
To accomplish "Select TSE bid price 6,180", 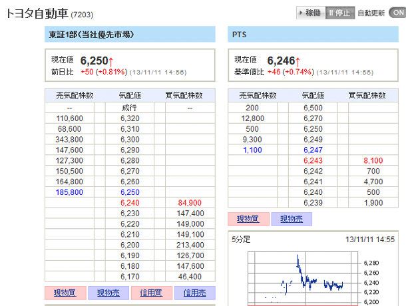I will click(130, 266).
